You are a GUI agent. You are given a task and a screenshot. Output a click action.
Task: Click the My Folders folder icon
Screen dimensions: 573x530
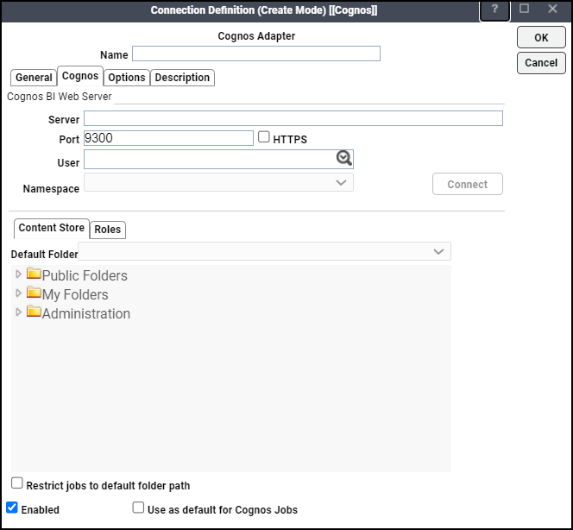click(x=34, y=293)
